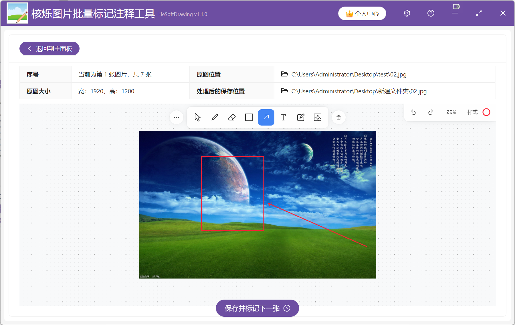Image resolution: width=515 pixels, height=325 pixels.
Task: Open the 个人中心 personal center
Action: pyautogui.click(x=362, y=13)
